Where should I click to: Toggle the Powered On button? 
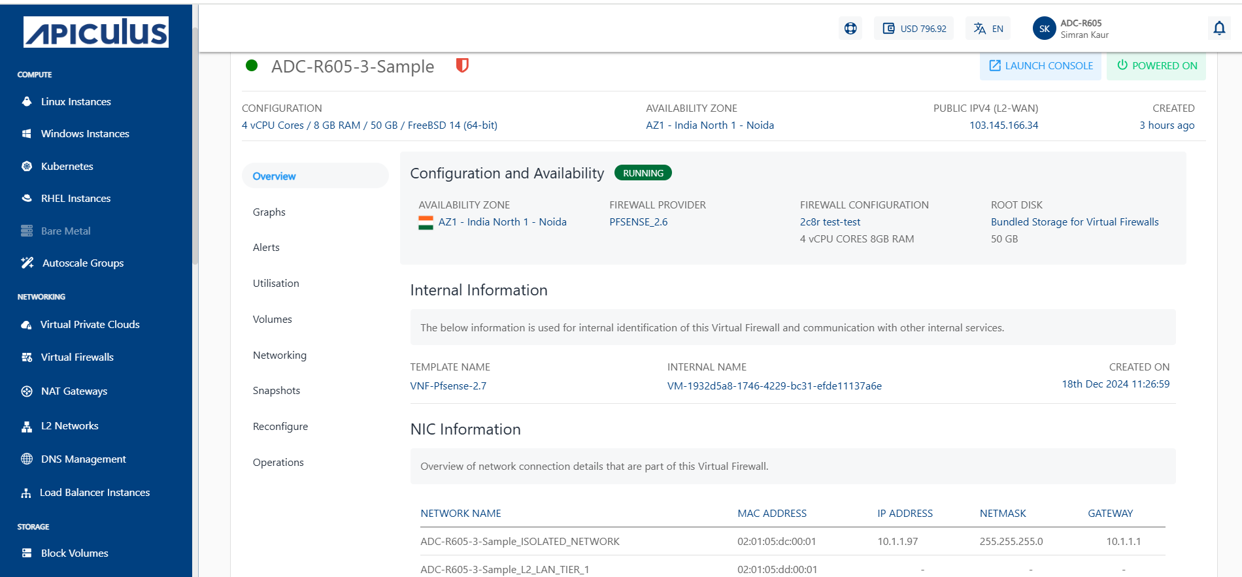coord(1156,65)
